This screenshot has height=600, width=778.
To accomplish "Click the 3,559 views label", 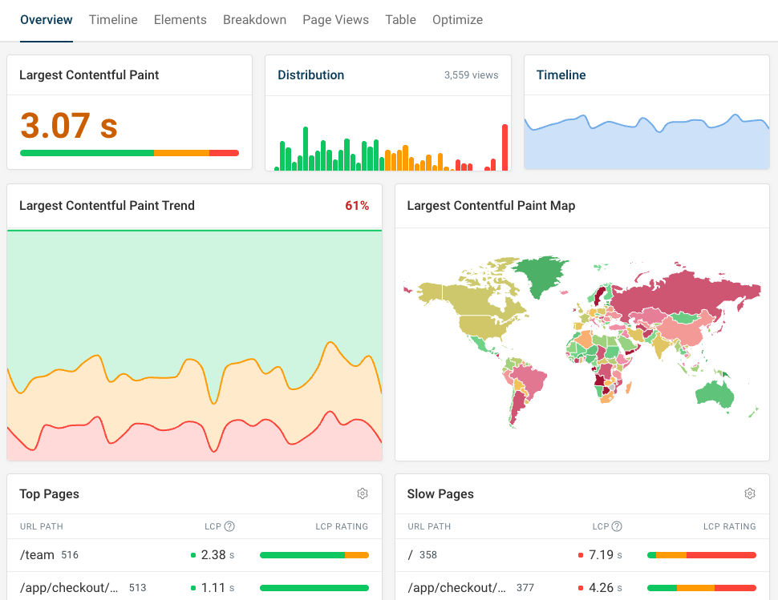I will [x=472, y=74].
